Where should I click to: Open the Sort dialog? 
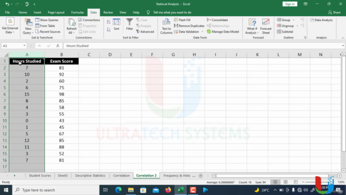point(117,24)
